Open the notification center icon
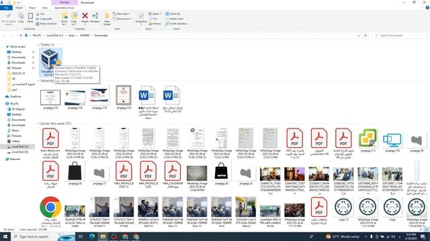 [423, 236]
